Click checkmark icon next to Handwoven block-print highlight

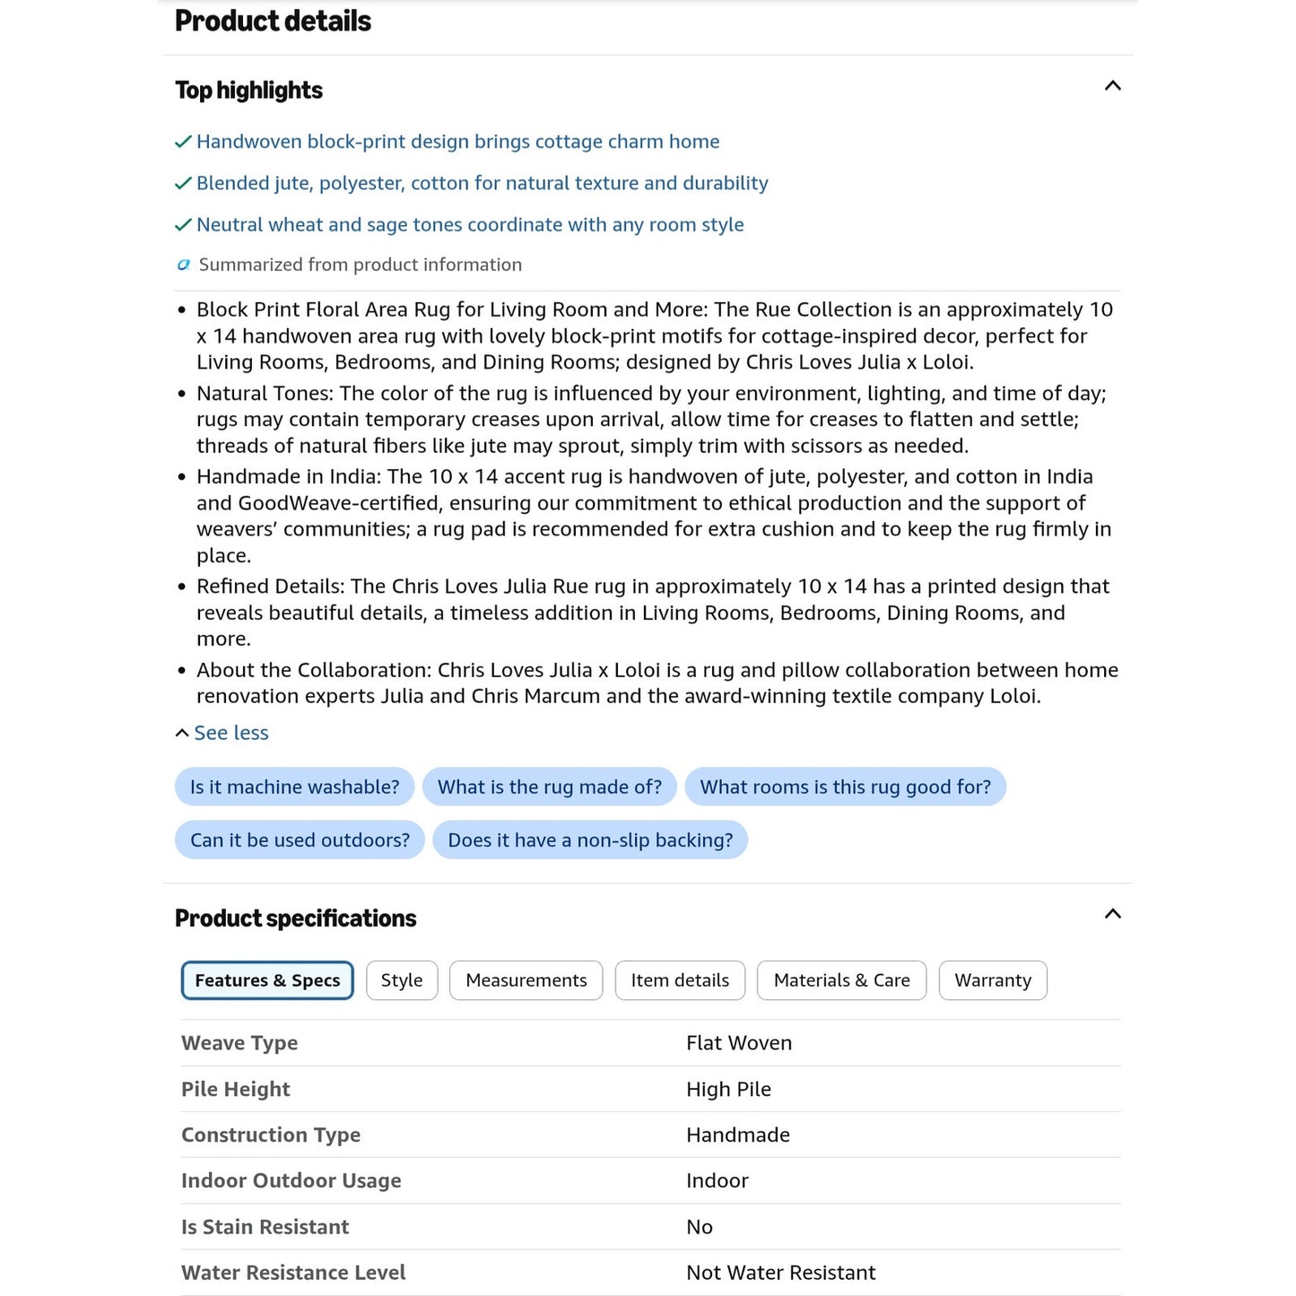(x=183, y=142)
